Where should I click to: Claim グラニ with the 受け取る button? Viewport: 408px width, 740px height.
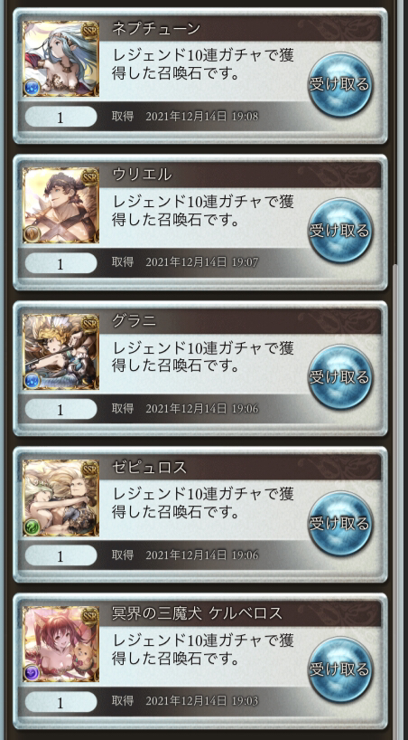tap(340, 377)
